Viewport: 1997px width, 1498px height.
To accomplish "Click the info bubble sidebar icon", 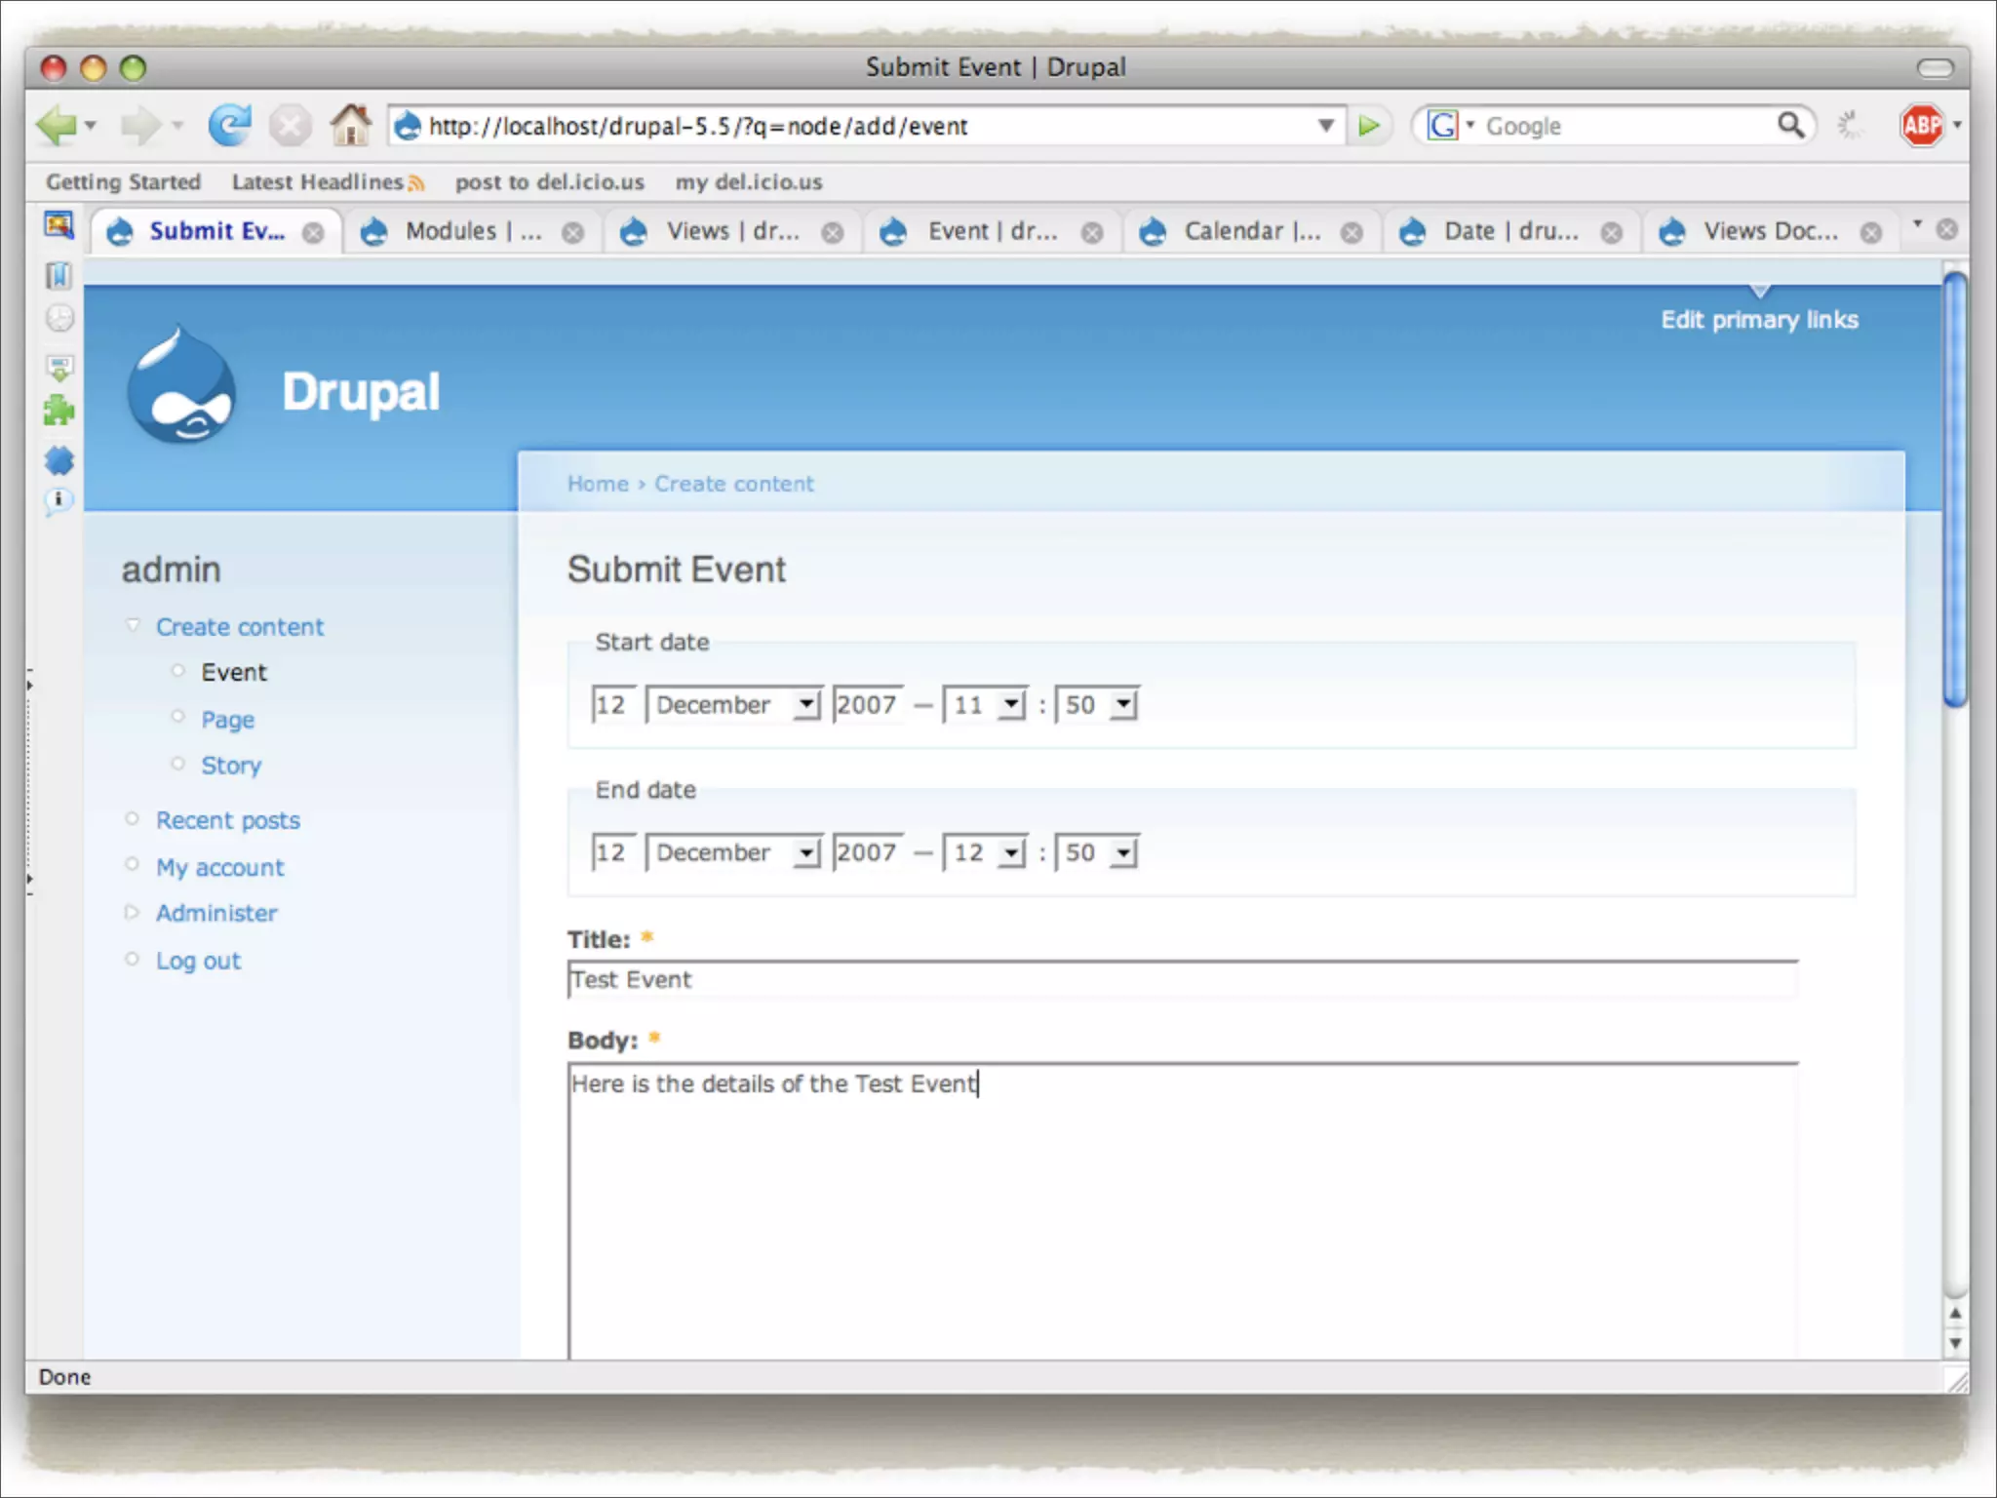I will [x=59, y=501].
